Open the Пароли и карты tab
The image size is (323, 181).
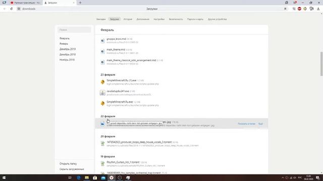(195, 19)
